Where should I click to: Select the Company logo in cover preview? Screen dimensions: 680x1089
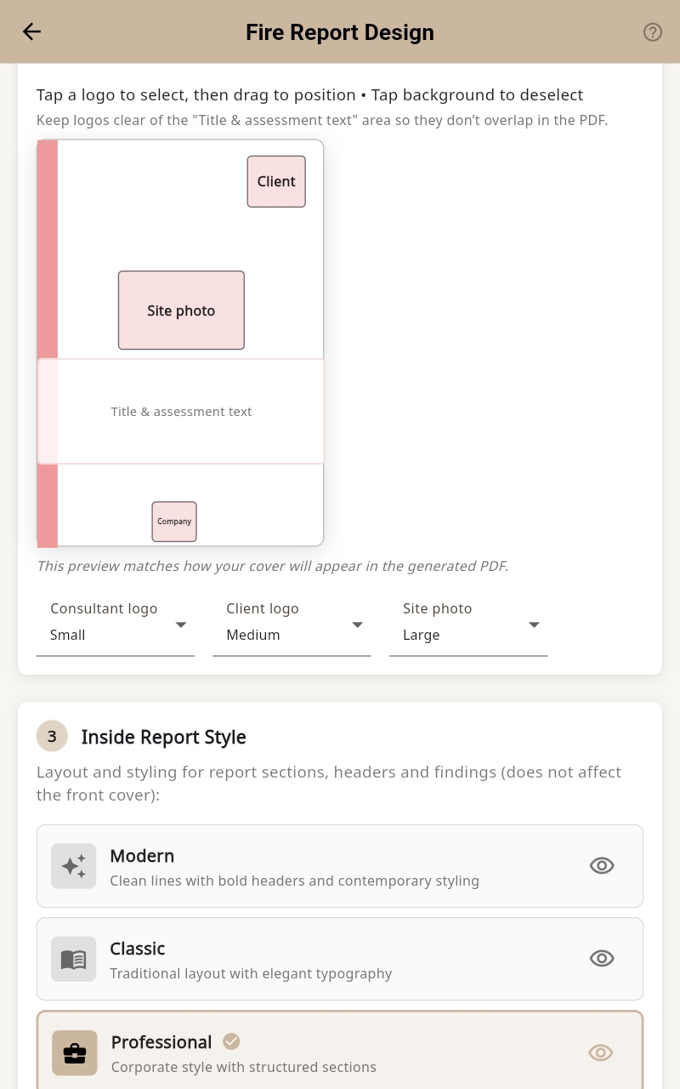[174, 522]
